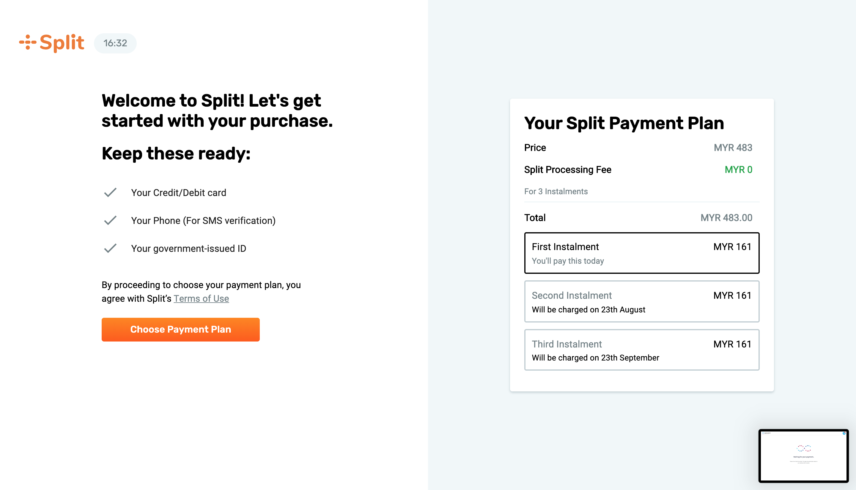Click the Credit/Debit card checkmark
The image size is (856, 490).
(x=110, y=192)
